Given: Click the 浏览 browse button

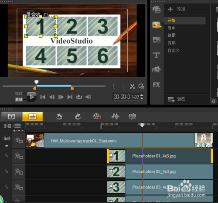Looking at the screenshot, I should 176,99.
